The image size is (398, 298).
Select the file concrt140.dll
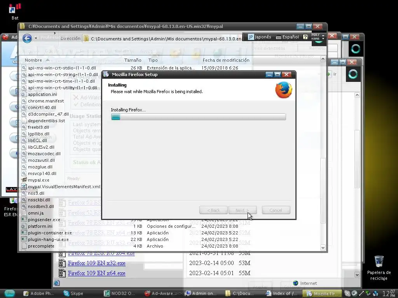42,107
